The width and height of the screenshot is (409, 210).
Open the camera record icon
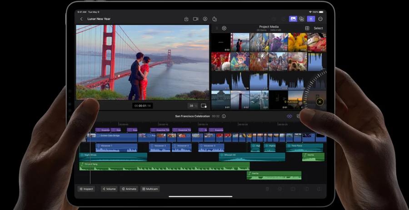pyautogui.click(x=195, y=19)
